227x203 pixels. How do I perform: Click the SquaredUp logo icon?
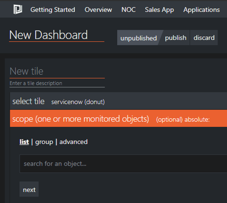pos(18,9)
